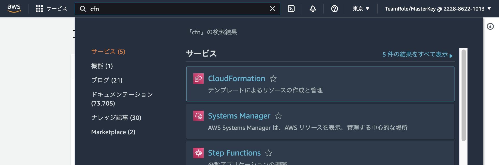This screenshot has width=499, height=165.
Task: Click the Step Functions service icon
Action: tap(198, 153)
